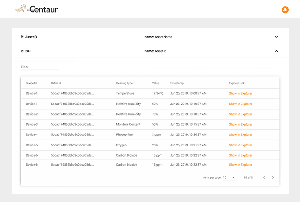The width and height of the screenshot is (300, 202).
Task: Sort the table by Device Id column
Action: pos(31,83)
